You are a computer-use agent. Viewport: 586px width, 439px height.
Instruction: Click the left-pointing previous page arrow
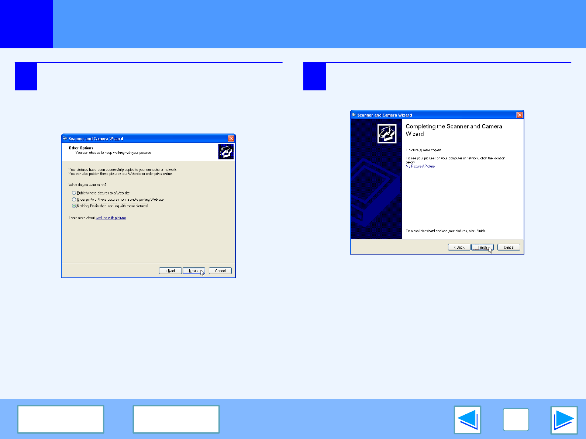467,420
